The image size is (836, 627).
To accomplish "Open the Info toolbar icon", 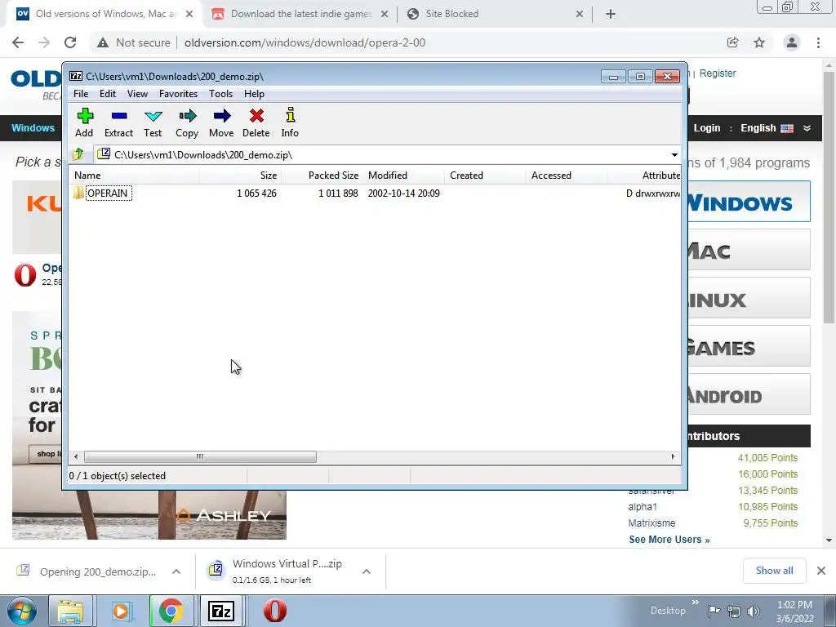I will [290, 122].
